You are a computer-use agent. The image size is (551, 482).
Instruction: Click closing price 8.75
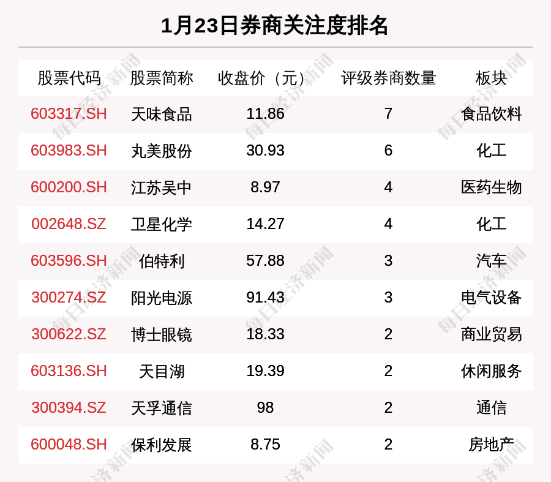pos(265,445)
